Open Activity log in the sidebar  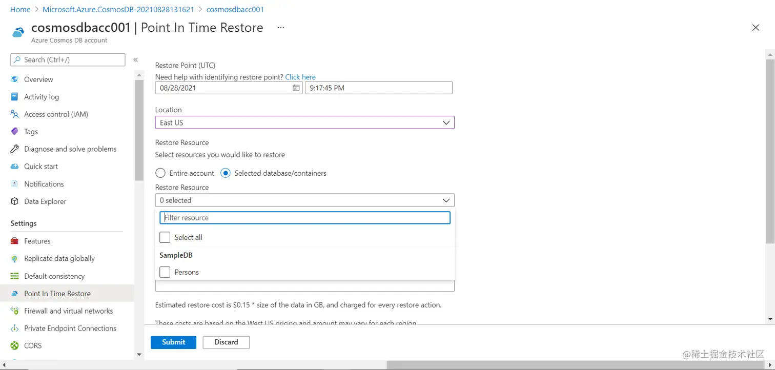tap(42, 97)
